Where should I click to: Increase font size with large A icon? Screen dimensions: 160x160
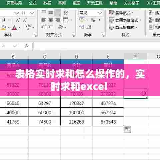point(18,20)
